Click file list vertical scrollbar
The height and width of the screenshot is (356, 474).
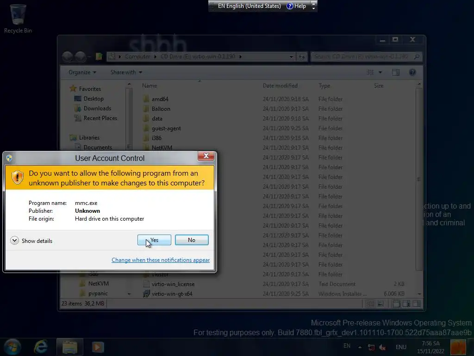click(x=419, y=178)
